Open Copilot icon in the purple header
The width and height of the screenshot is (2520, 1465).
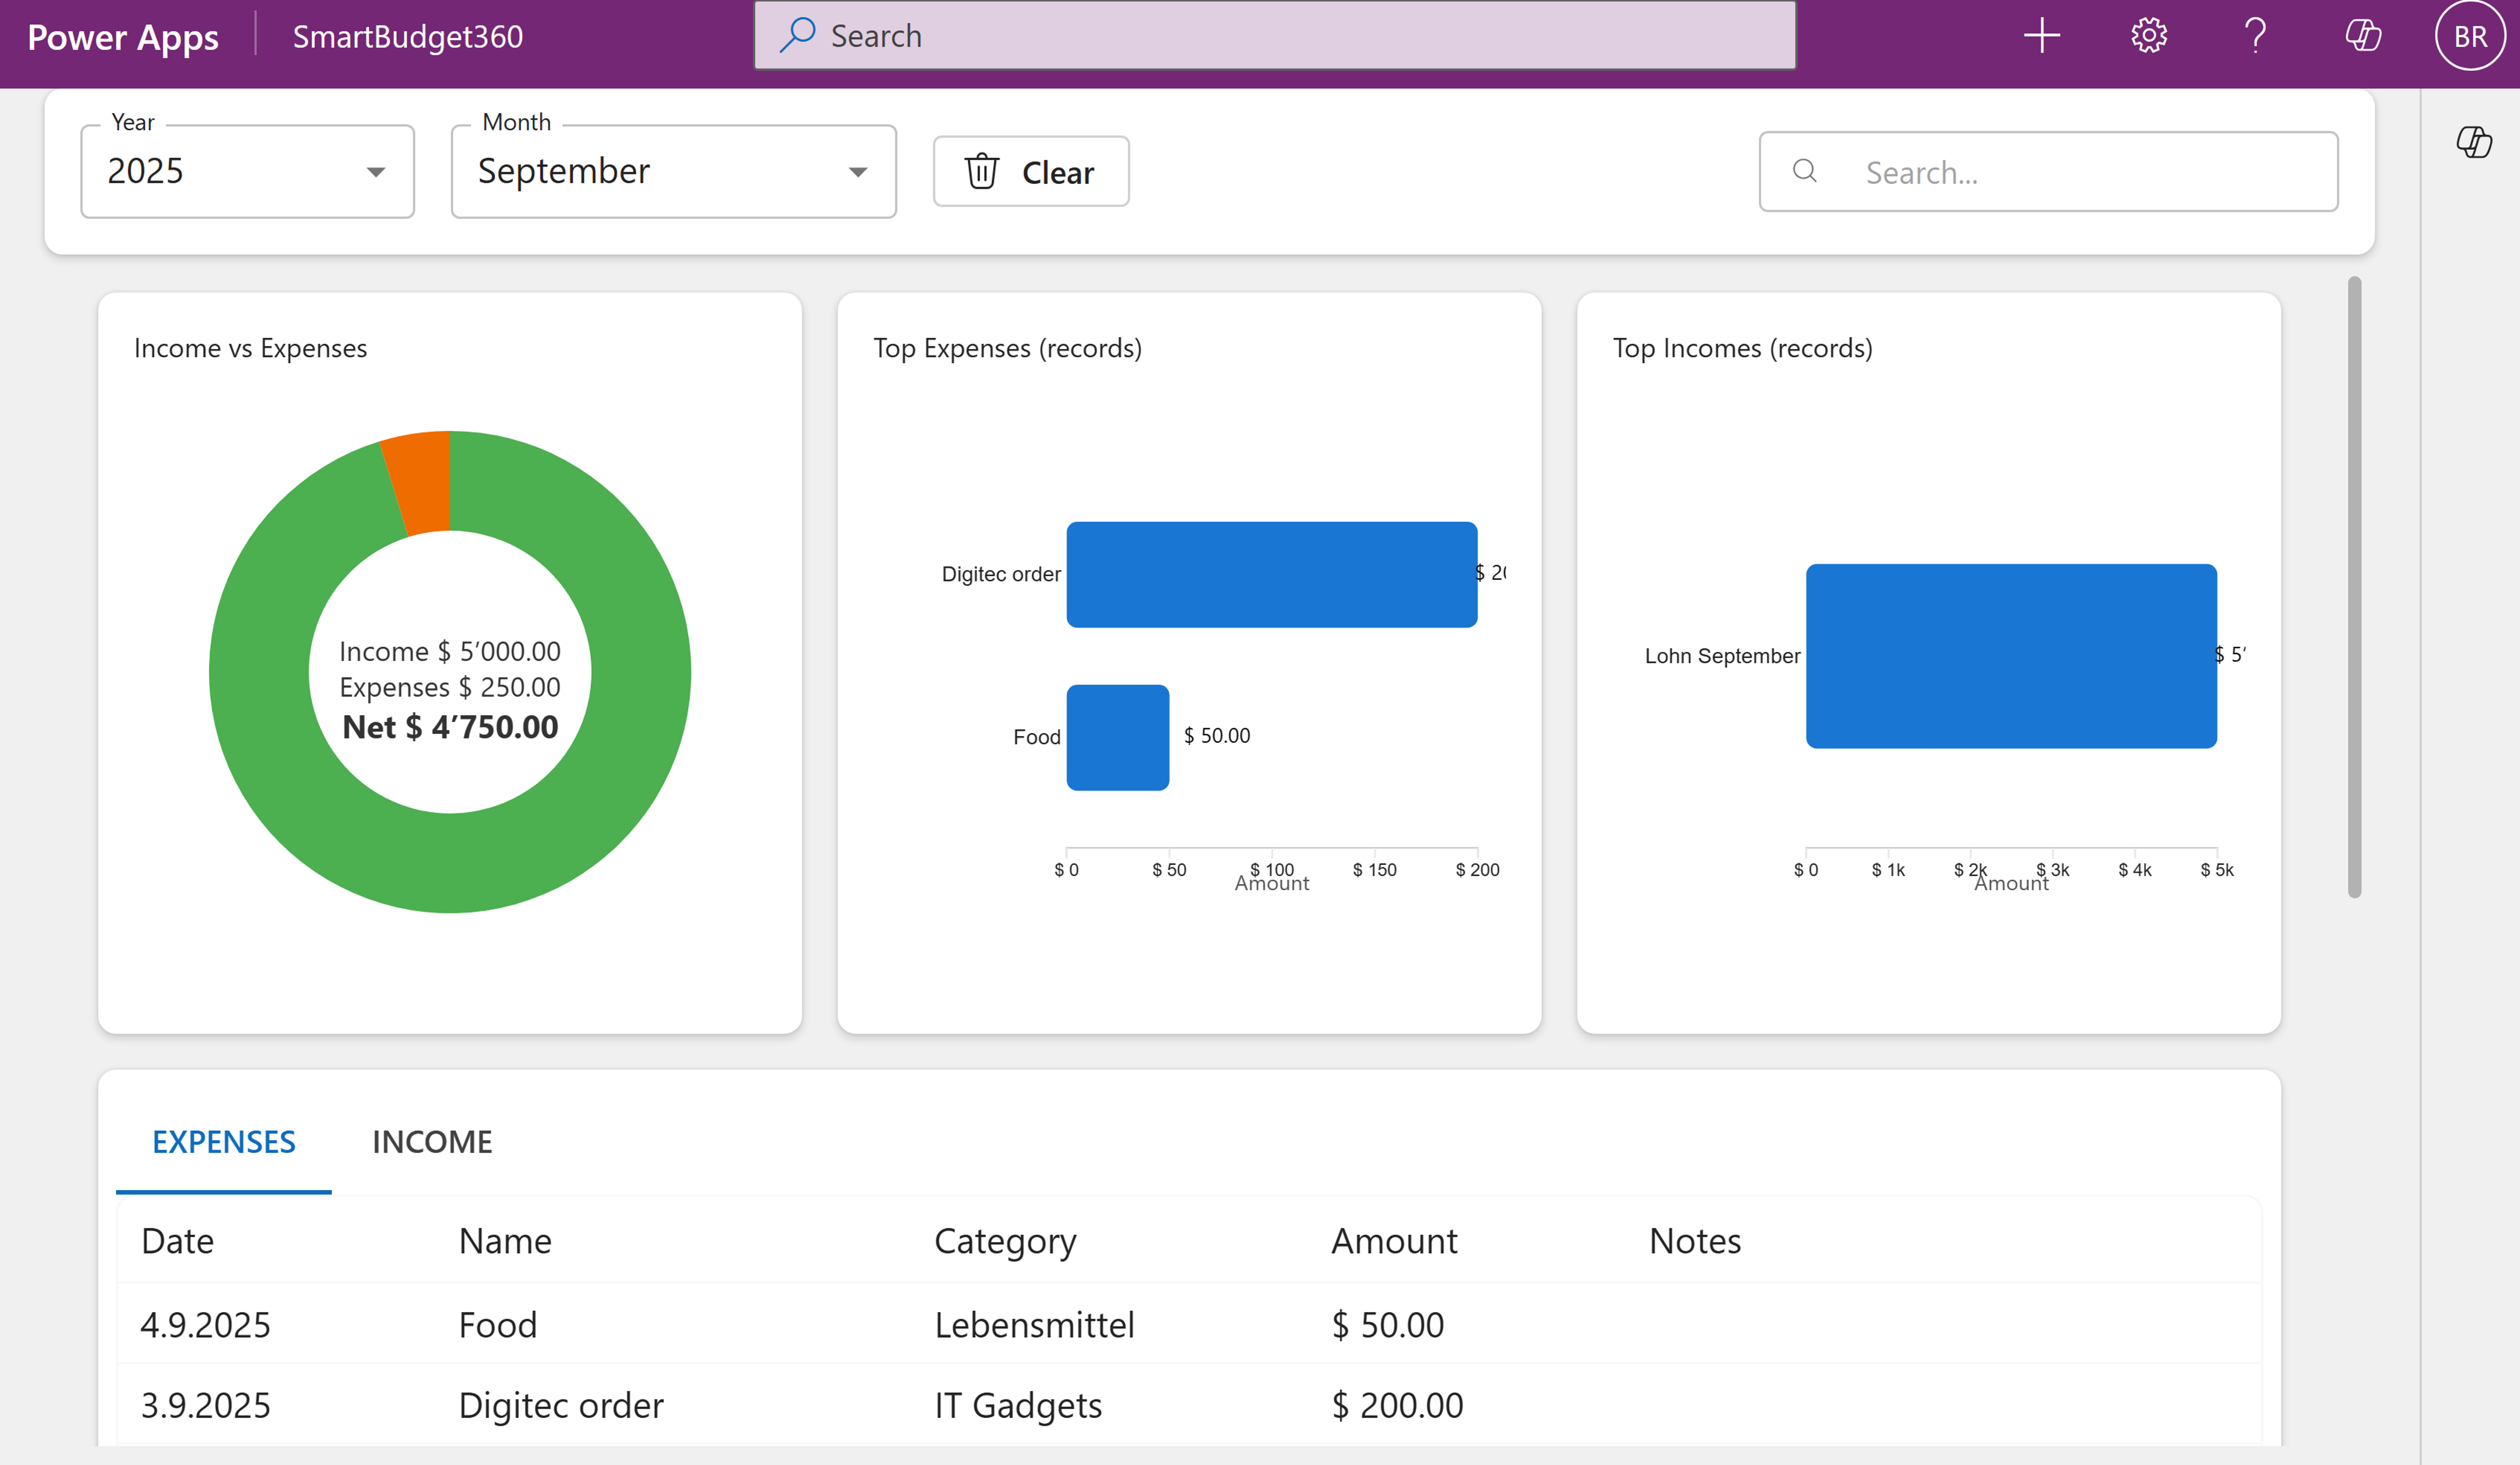2362,36
